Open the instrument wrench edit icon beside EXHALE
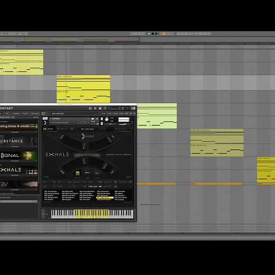 [45, 118]
